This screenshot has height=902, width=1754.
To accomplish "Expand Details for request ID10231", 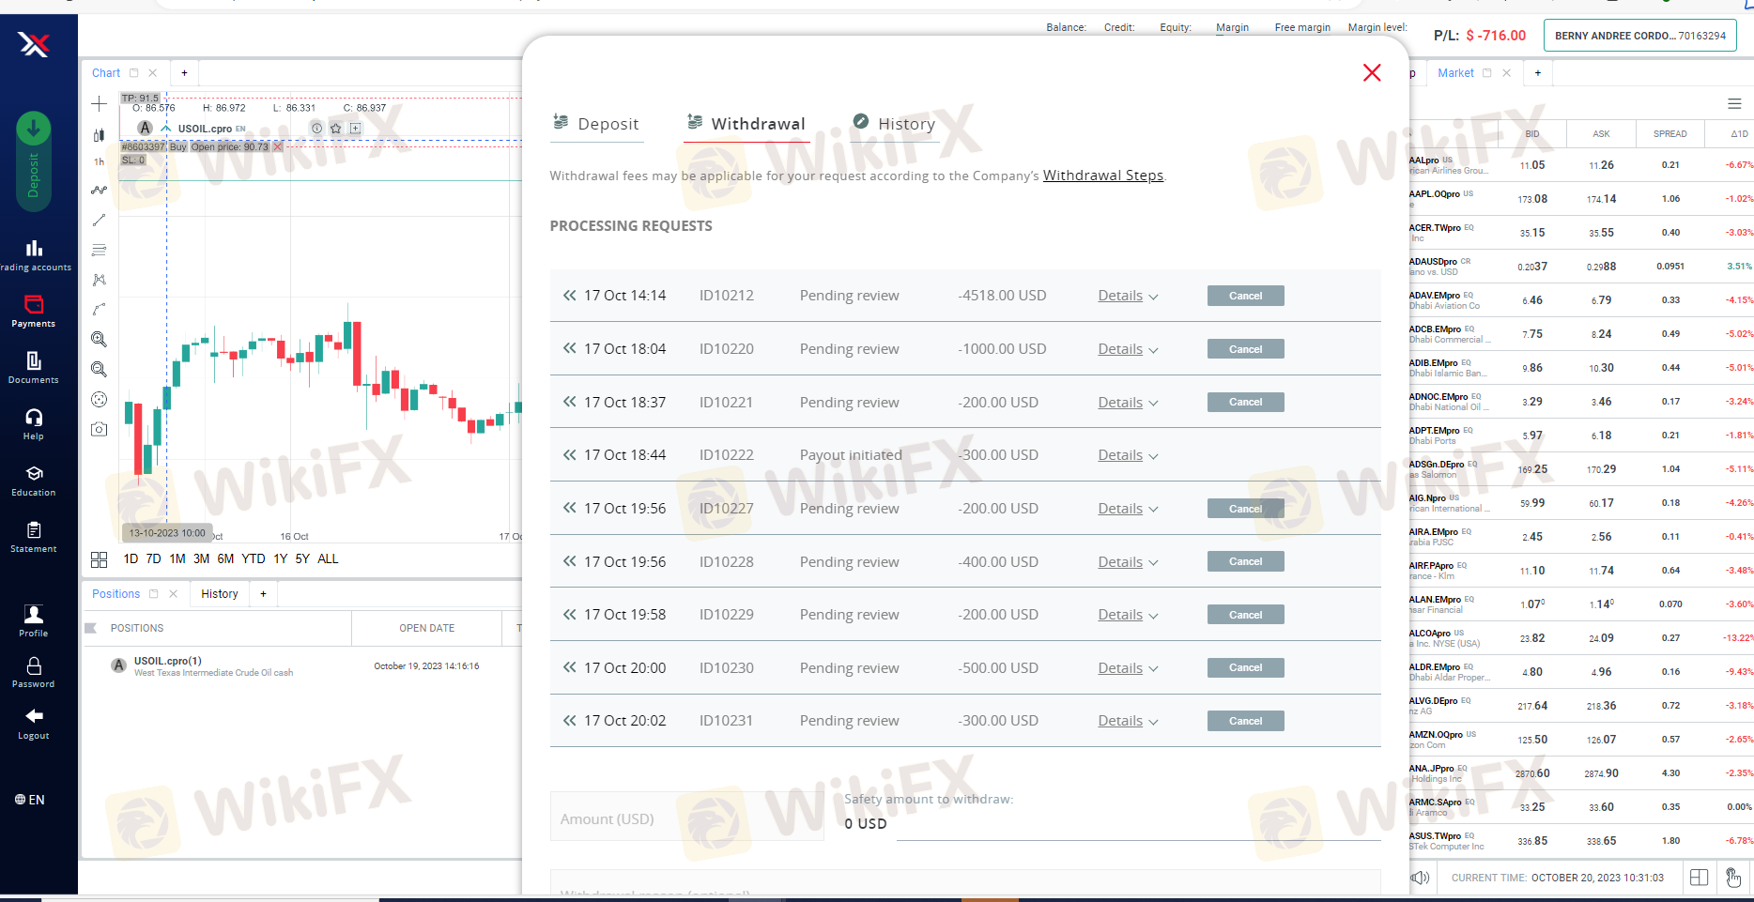I will pyautogui.click(x=1128, y=721).
